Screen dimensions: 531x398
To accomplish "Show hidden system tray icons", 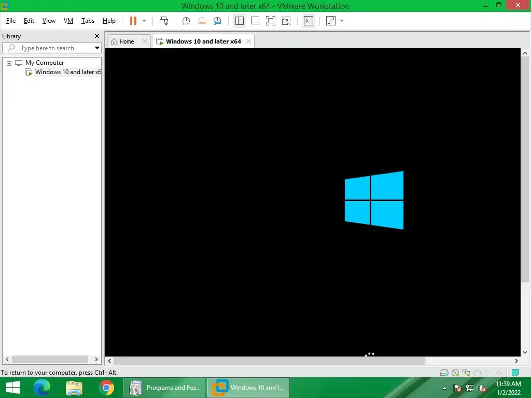I will tap(444, 388).
